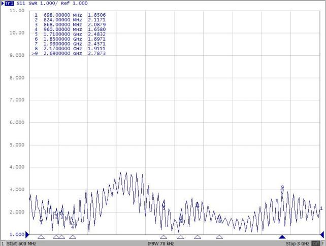Select marker 3 row at 868 MHz

tap(70, 24)
